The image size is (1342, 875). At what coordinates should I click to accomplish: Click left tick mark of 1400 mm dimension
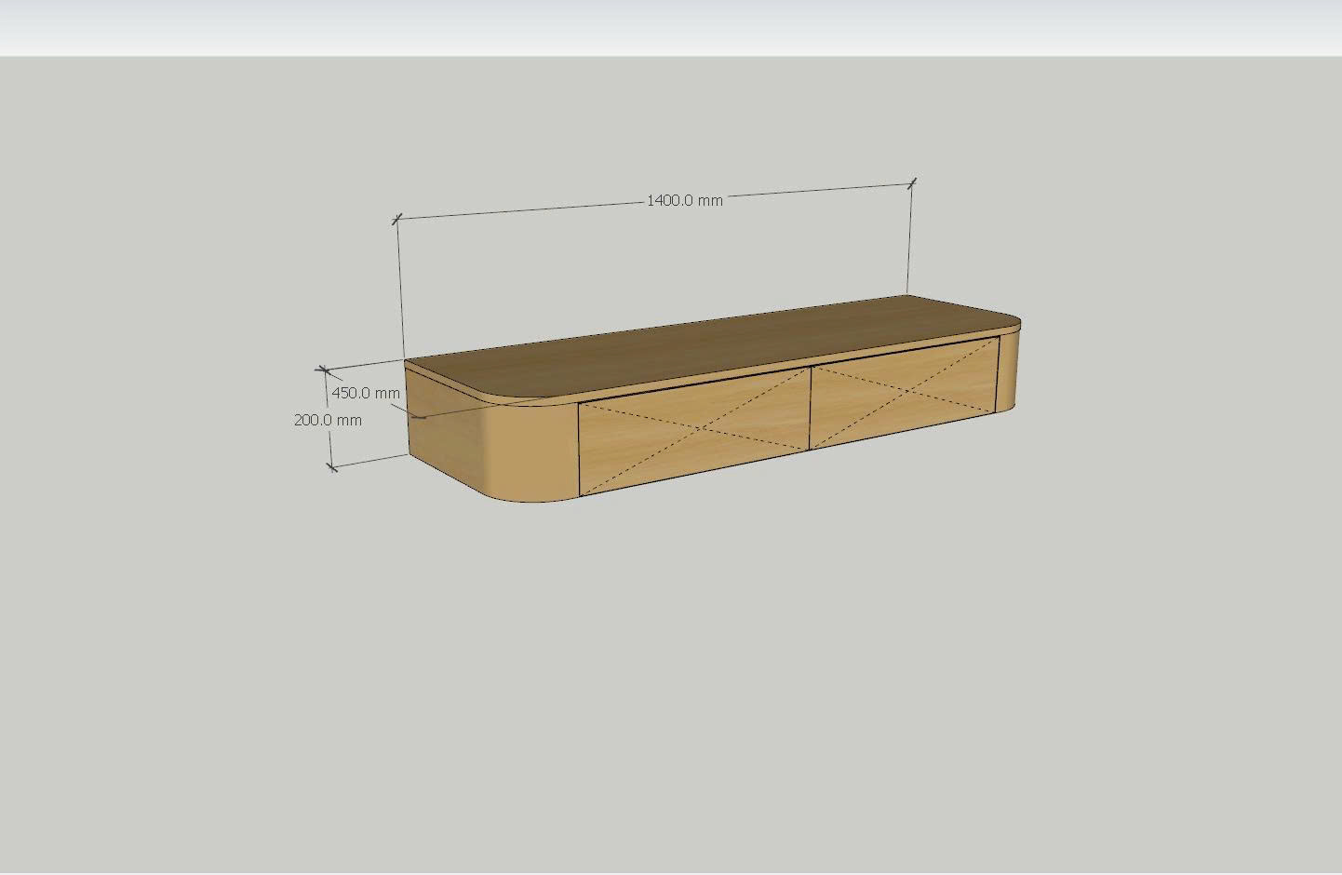point(397,220)
